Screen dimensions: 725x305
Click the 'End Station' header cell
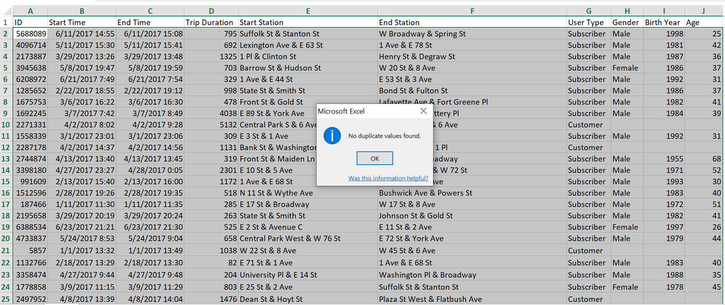pos(472,22)
